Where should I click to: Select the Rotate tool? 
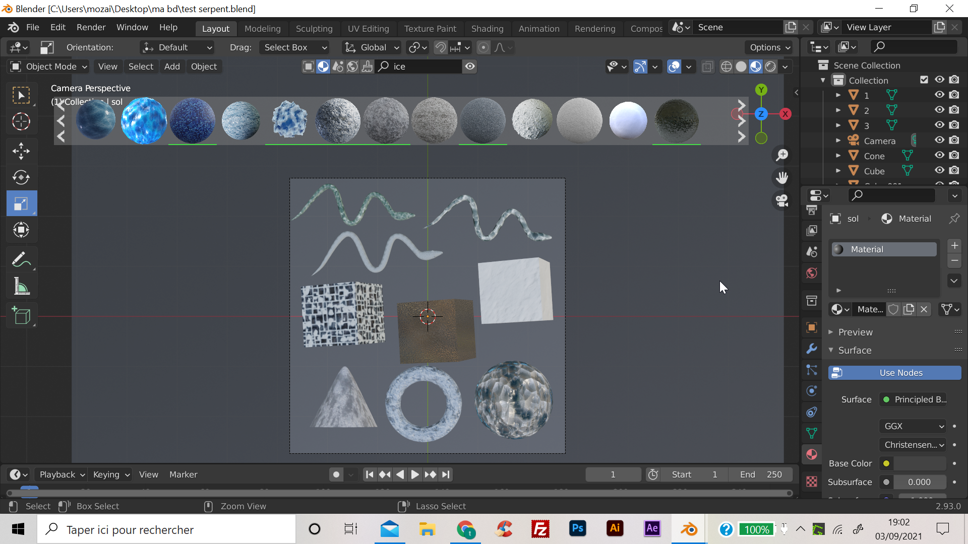click(x=21, y=177)
